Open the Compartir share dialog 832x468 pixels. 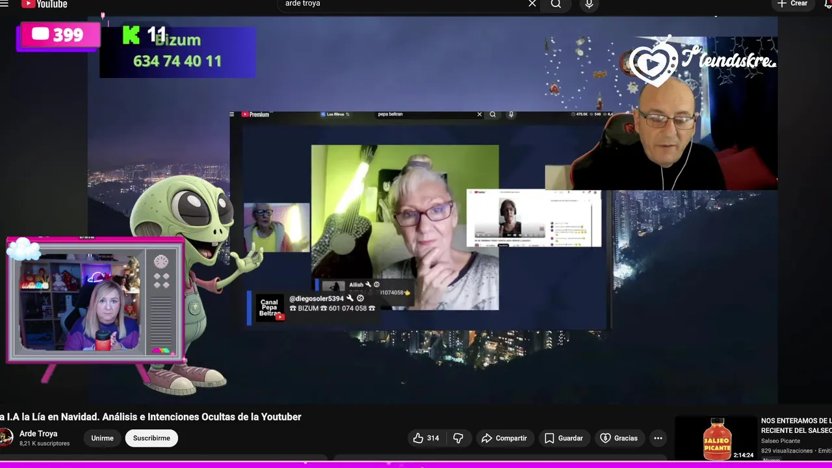pyautogui.click(x=504, y=438)
